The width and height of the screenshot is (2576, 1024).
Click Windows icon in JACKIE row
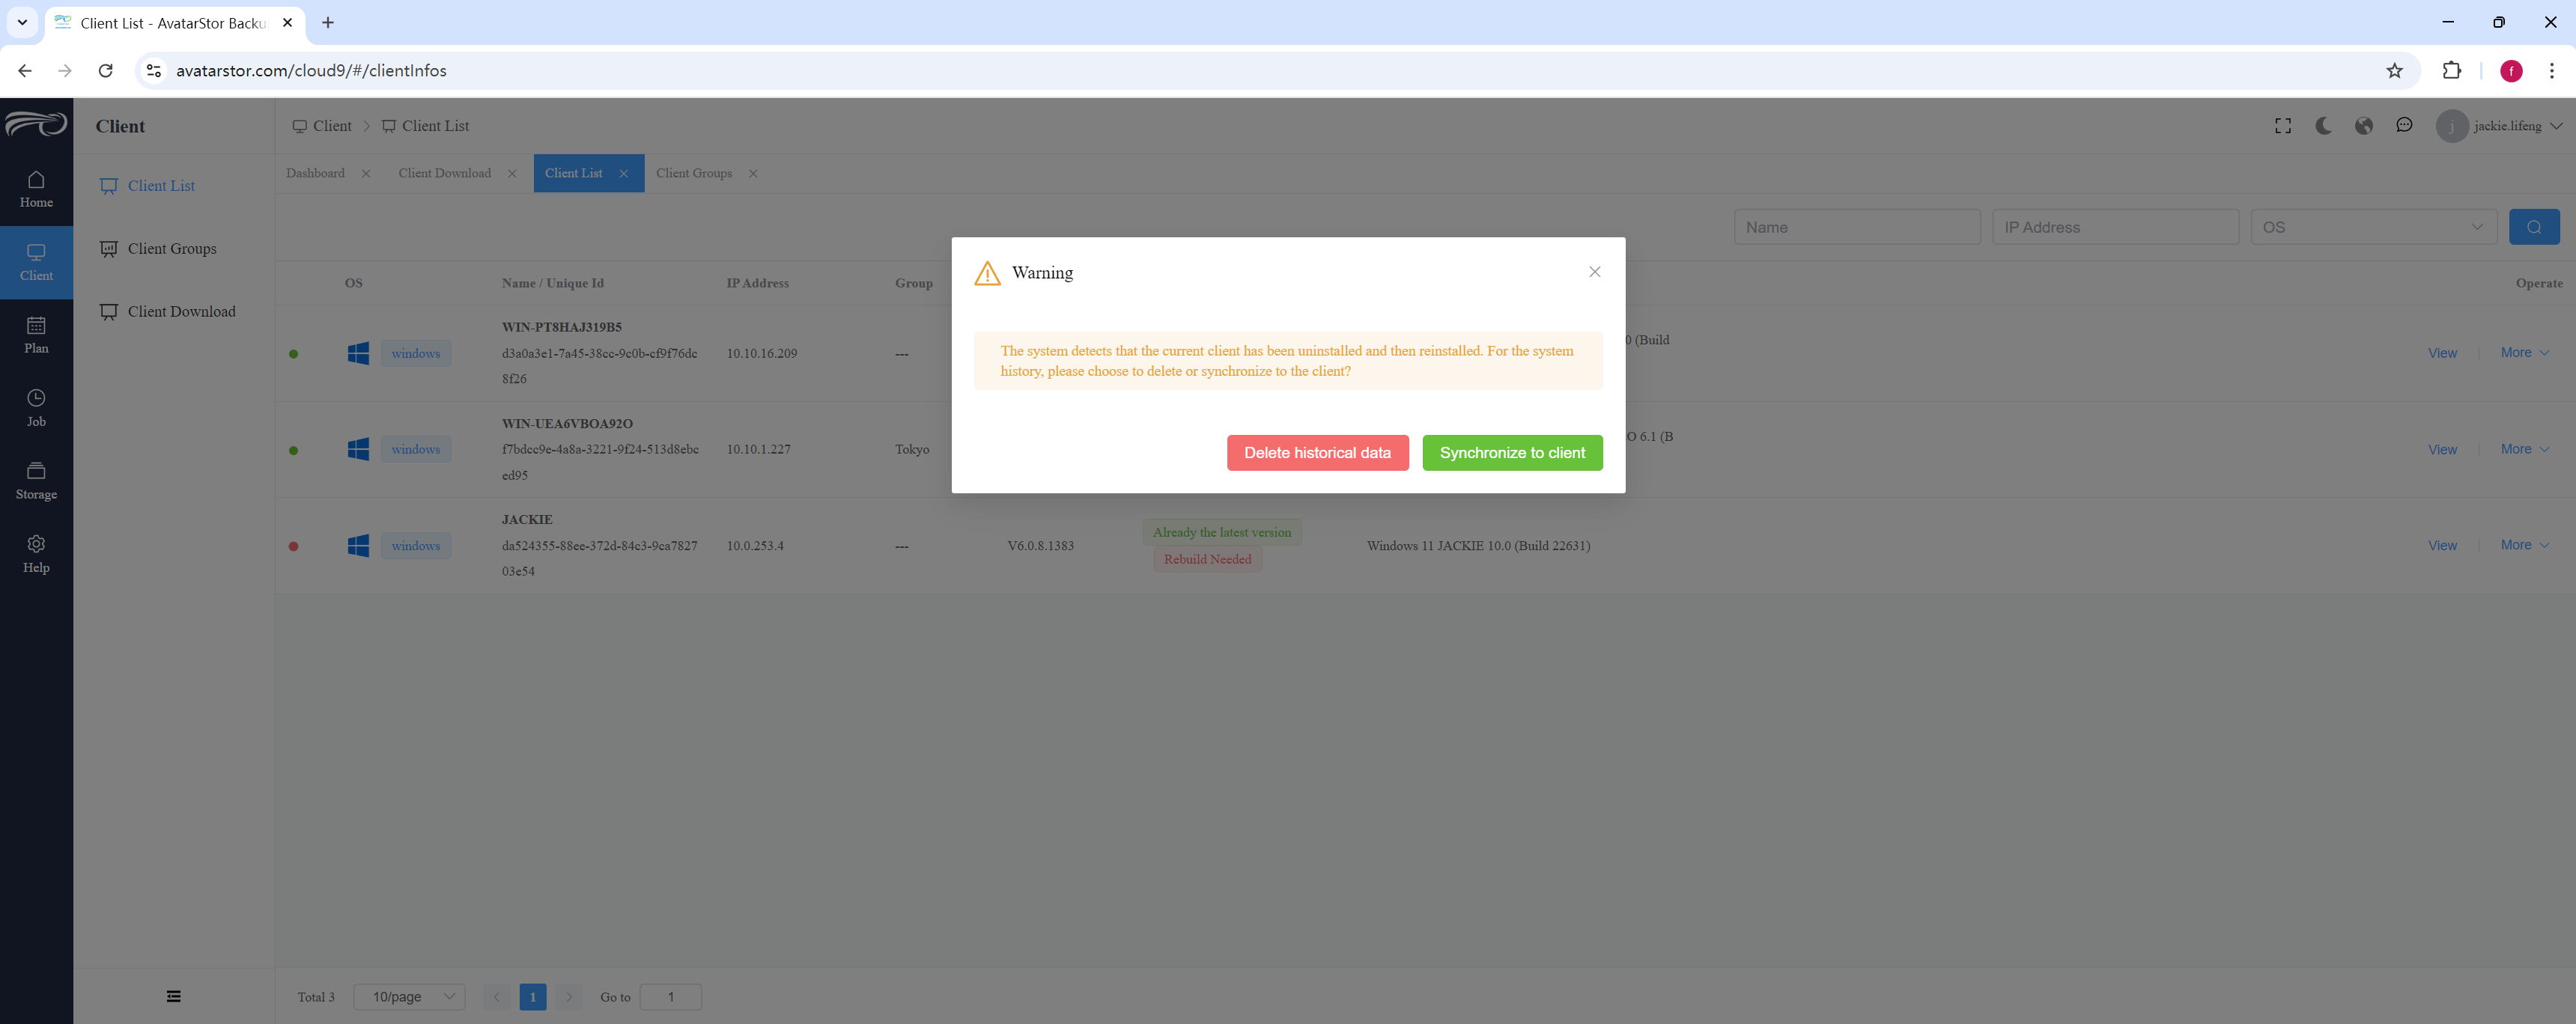pyautogui.click(x=358, y=546)
